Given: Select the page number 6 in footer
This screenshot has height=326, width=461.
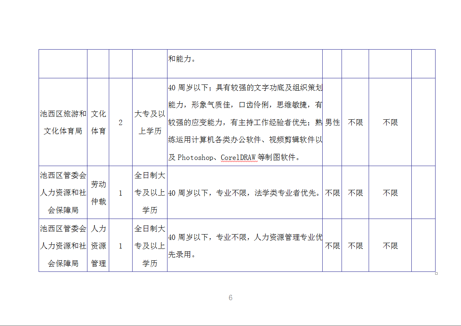Looking at the screenshot, I should point(230,298).
